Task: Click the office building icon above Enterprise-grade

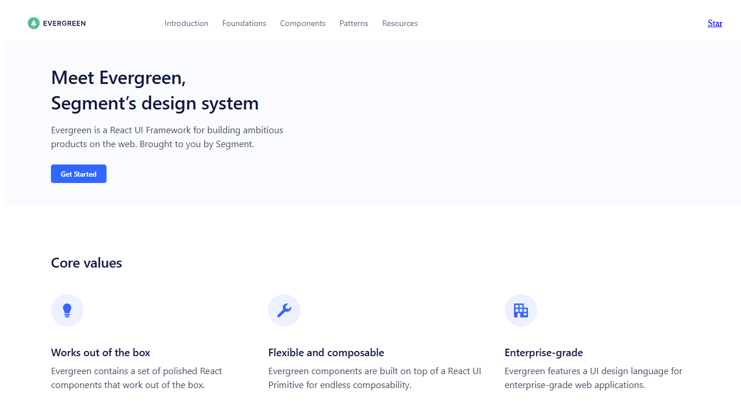Action: point(521,310)
